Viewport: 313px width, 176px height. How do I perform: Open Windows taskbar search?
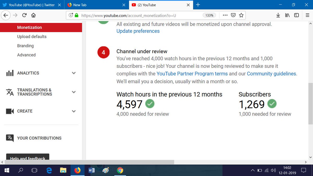(21, 171)
